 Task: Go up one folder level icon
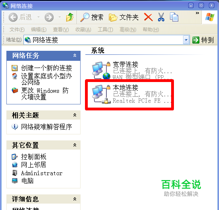[x=70, y=17]
